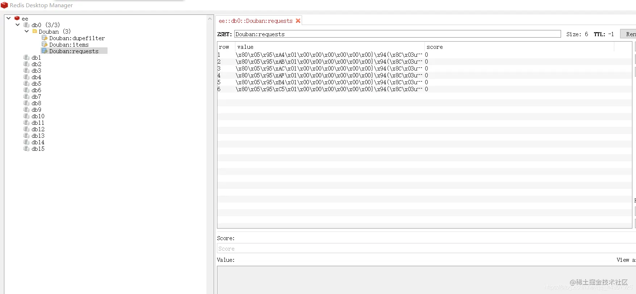Screen dimensions: 636x294
Task: Click the db5 database icon
Action: point(26,83)
